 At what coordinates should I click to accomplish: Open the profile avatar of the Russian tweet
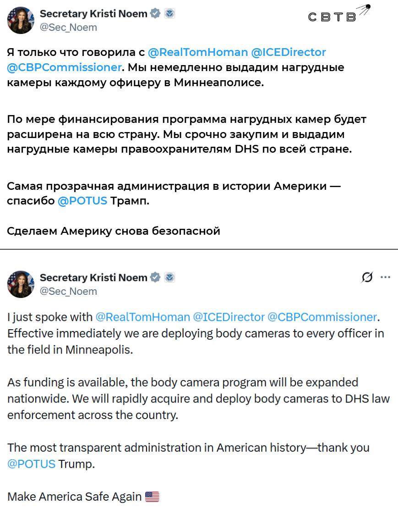point(21,21)
